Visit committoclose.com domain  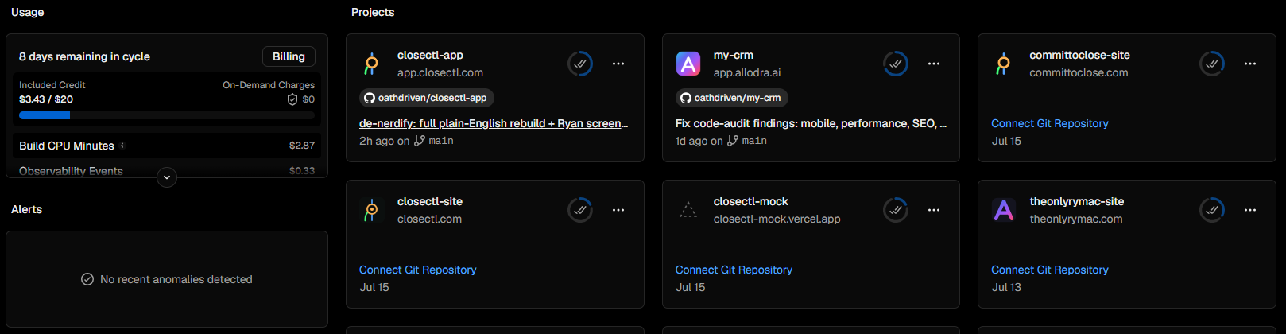(x=1079, y=72)
